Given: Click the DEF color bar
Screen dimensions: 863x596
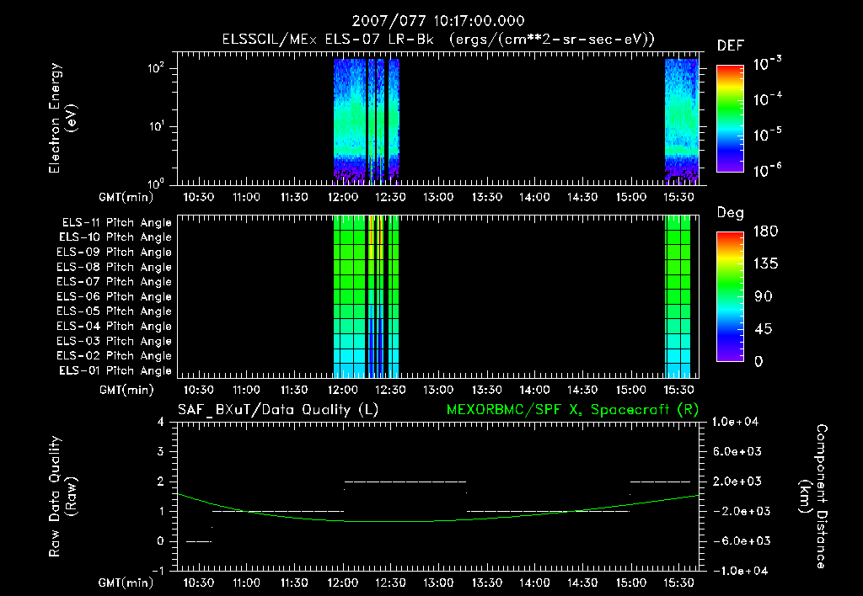Looking at the screenshot, I should tap(730, 118).
